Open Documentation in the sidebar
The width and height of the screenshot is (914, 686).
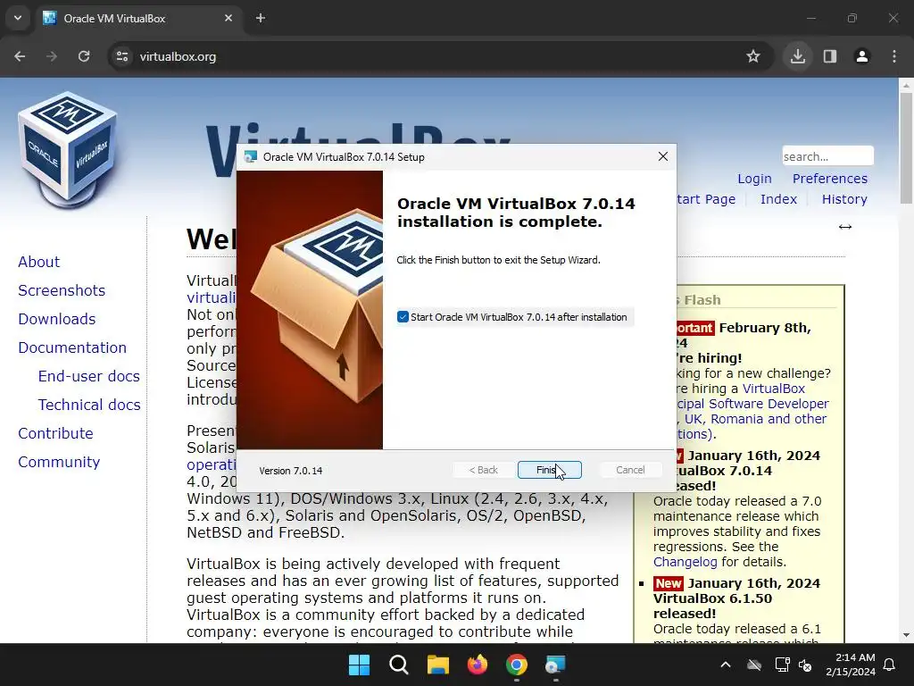click(x=72, y=347)
